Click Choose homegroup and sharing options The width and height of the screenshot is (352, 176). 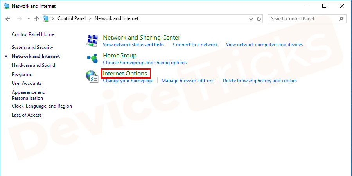[145, 63]
